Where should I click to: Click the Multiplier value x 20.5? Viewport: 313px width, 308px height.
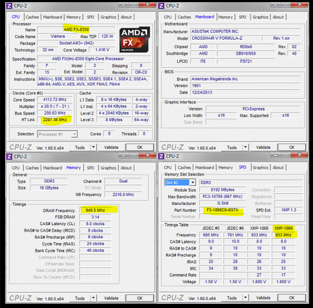(x=55, y=106)
